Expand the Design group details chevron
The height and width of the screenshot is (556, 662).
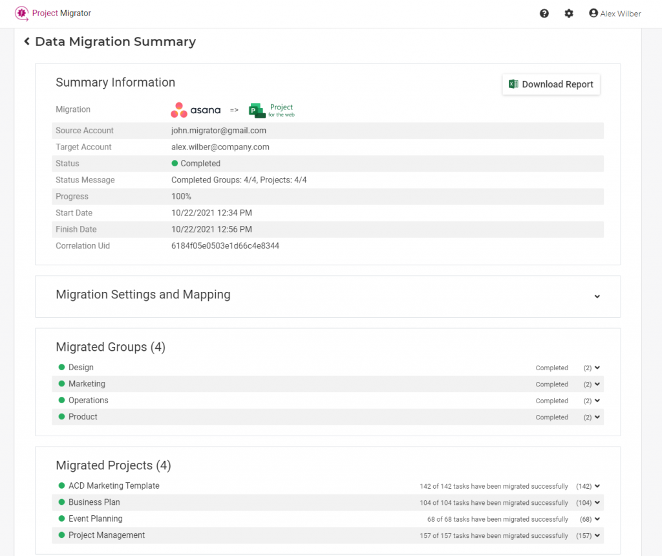click(597, 368)
